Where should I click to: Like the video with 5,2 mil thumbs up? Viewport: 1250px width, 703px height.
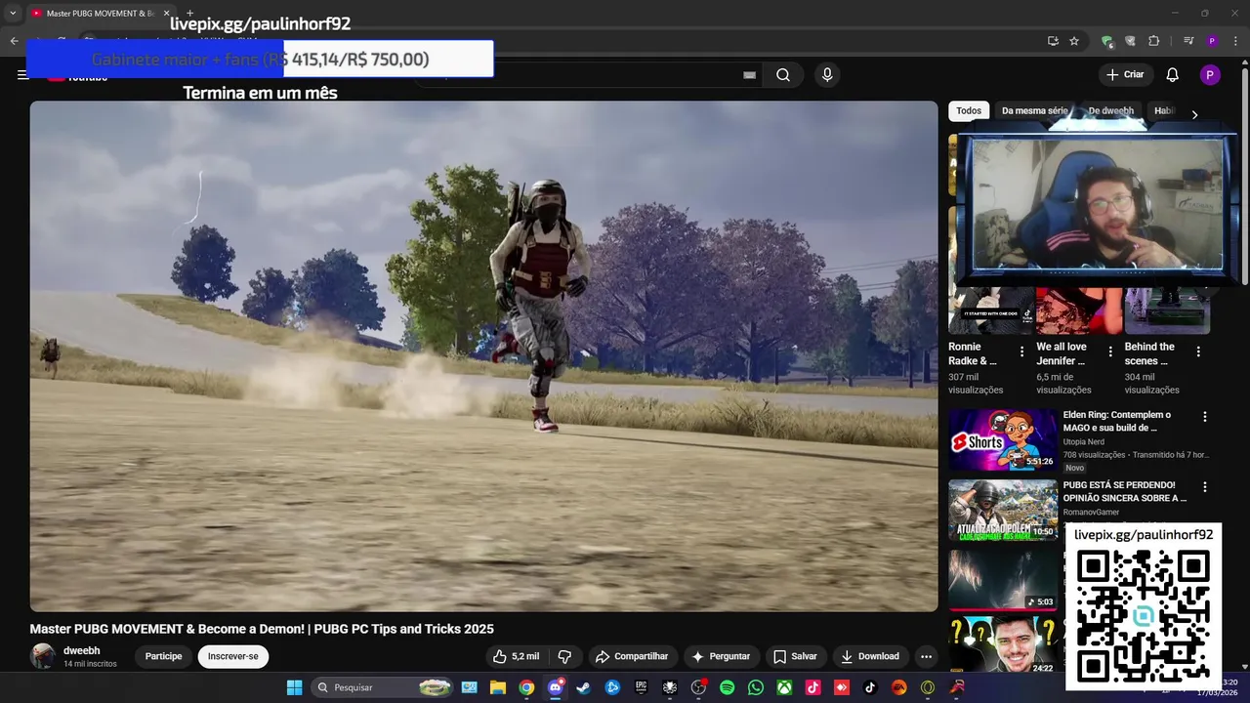pos(516,656)
